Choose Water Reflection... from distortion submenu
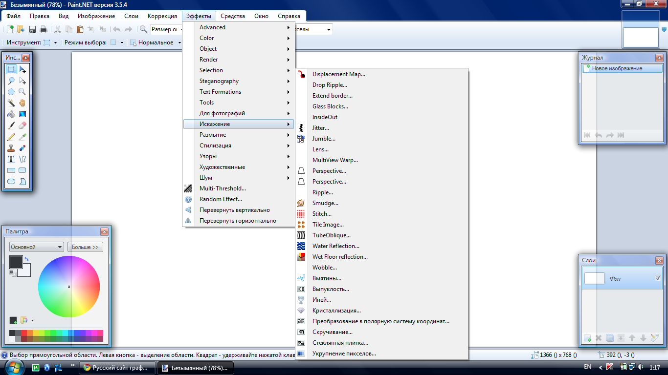This screenshot has height=375, width=668. 335,246
